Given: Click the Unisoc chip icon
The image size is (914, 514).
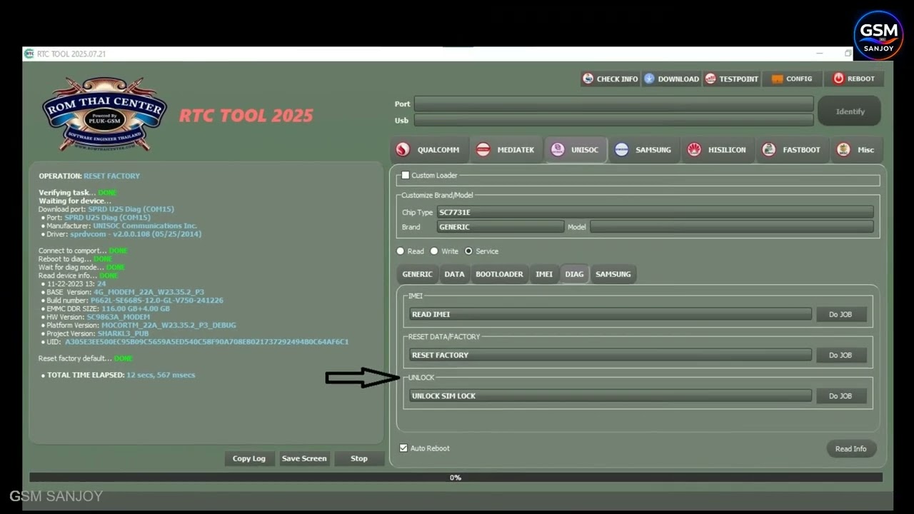Looking at the screenshot, I should click(x=558, y=150).
